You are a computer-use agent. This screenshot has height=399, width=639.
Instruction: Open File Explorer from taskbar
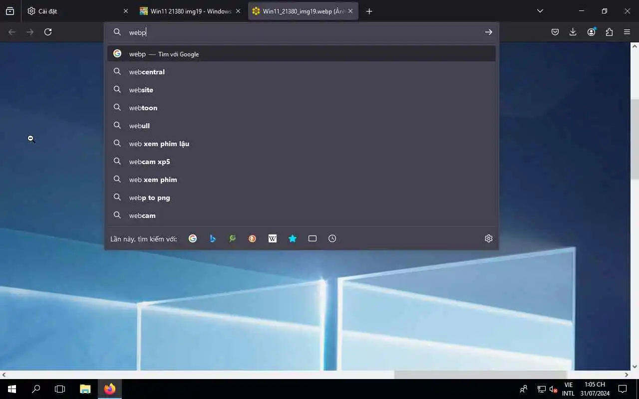[85, 389]
